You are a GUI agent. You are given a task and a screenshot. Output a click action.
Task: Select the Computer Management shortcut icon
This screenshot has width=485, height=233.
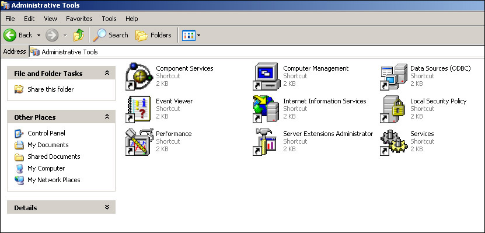click(x=267, y=76)
